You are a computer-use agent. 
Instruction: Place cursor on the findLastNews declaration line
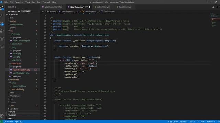point(77,57)
